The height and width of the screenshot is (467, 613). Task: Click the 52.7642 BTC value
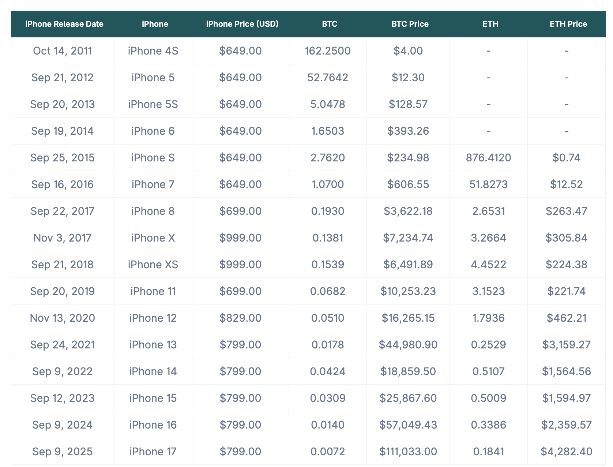[x=328, y=78]
